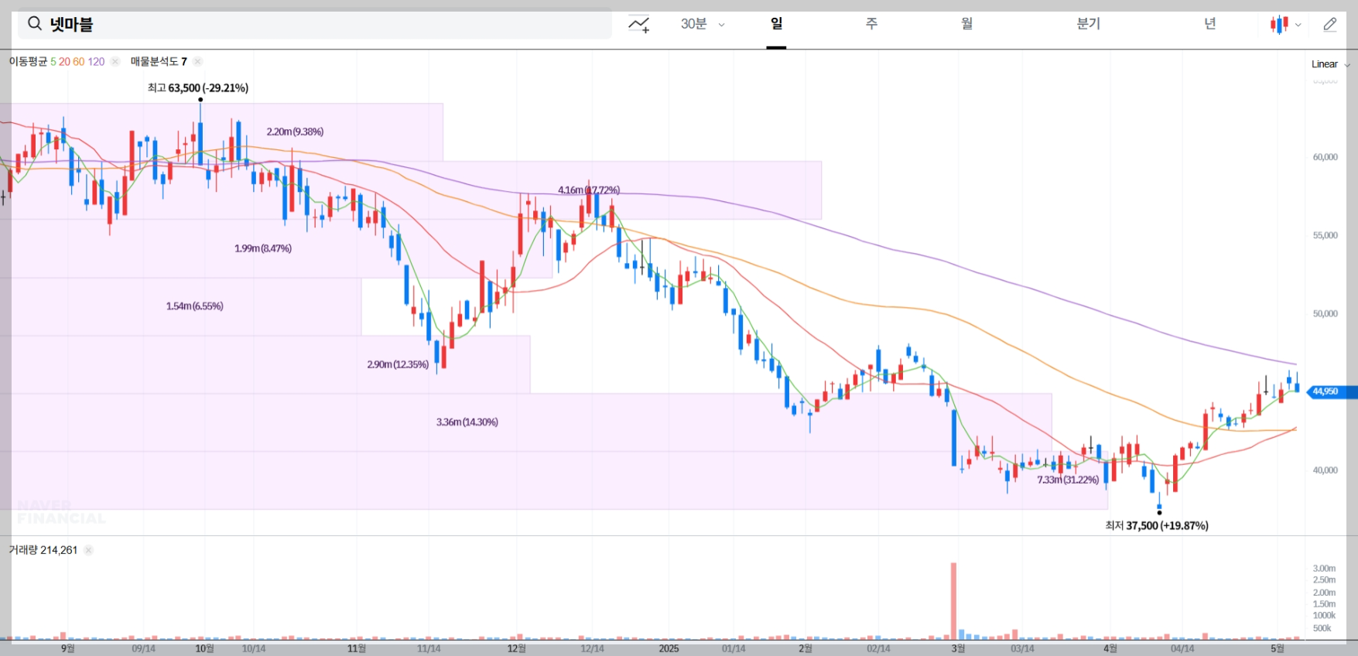Click the 2.20m(9.38%) volume profile label
Viewport: 1358px width, 656px height.
click(x=295, y=132)
